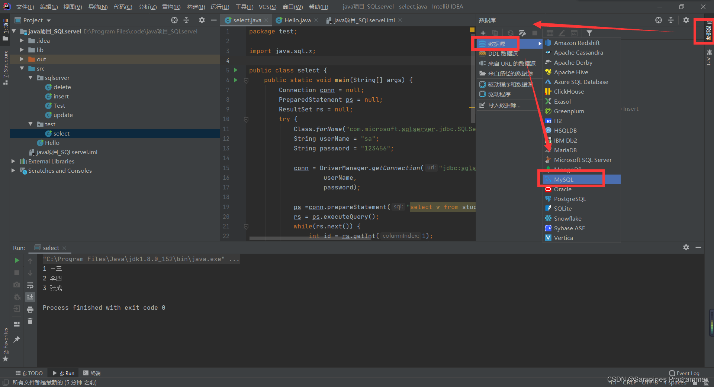Open the VCS(S) menu

(x=267, y=7)
